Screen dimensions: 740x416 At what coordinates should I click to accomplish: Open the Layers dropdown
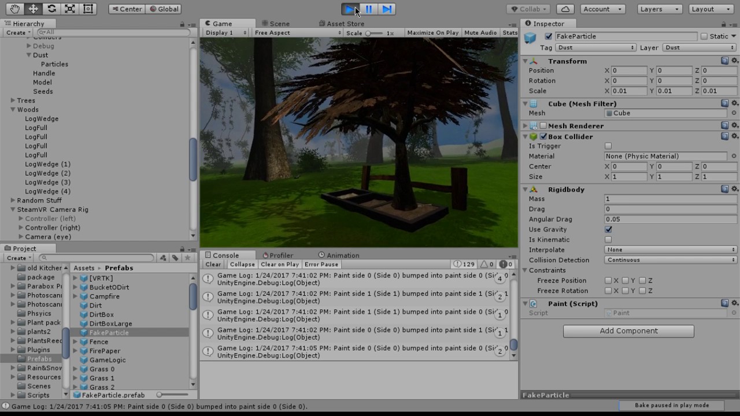click(660, 9)
